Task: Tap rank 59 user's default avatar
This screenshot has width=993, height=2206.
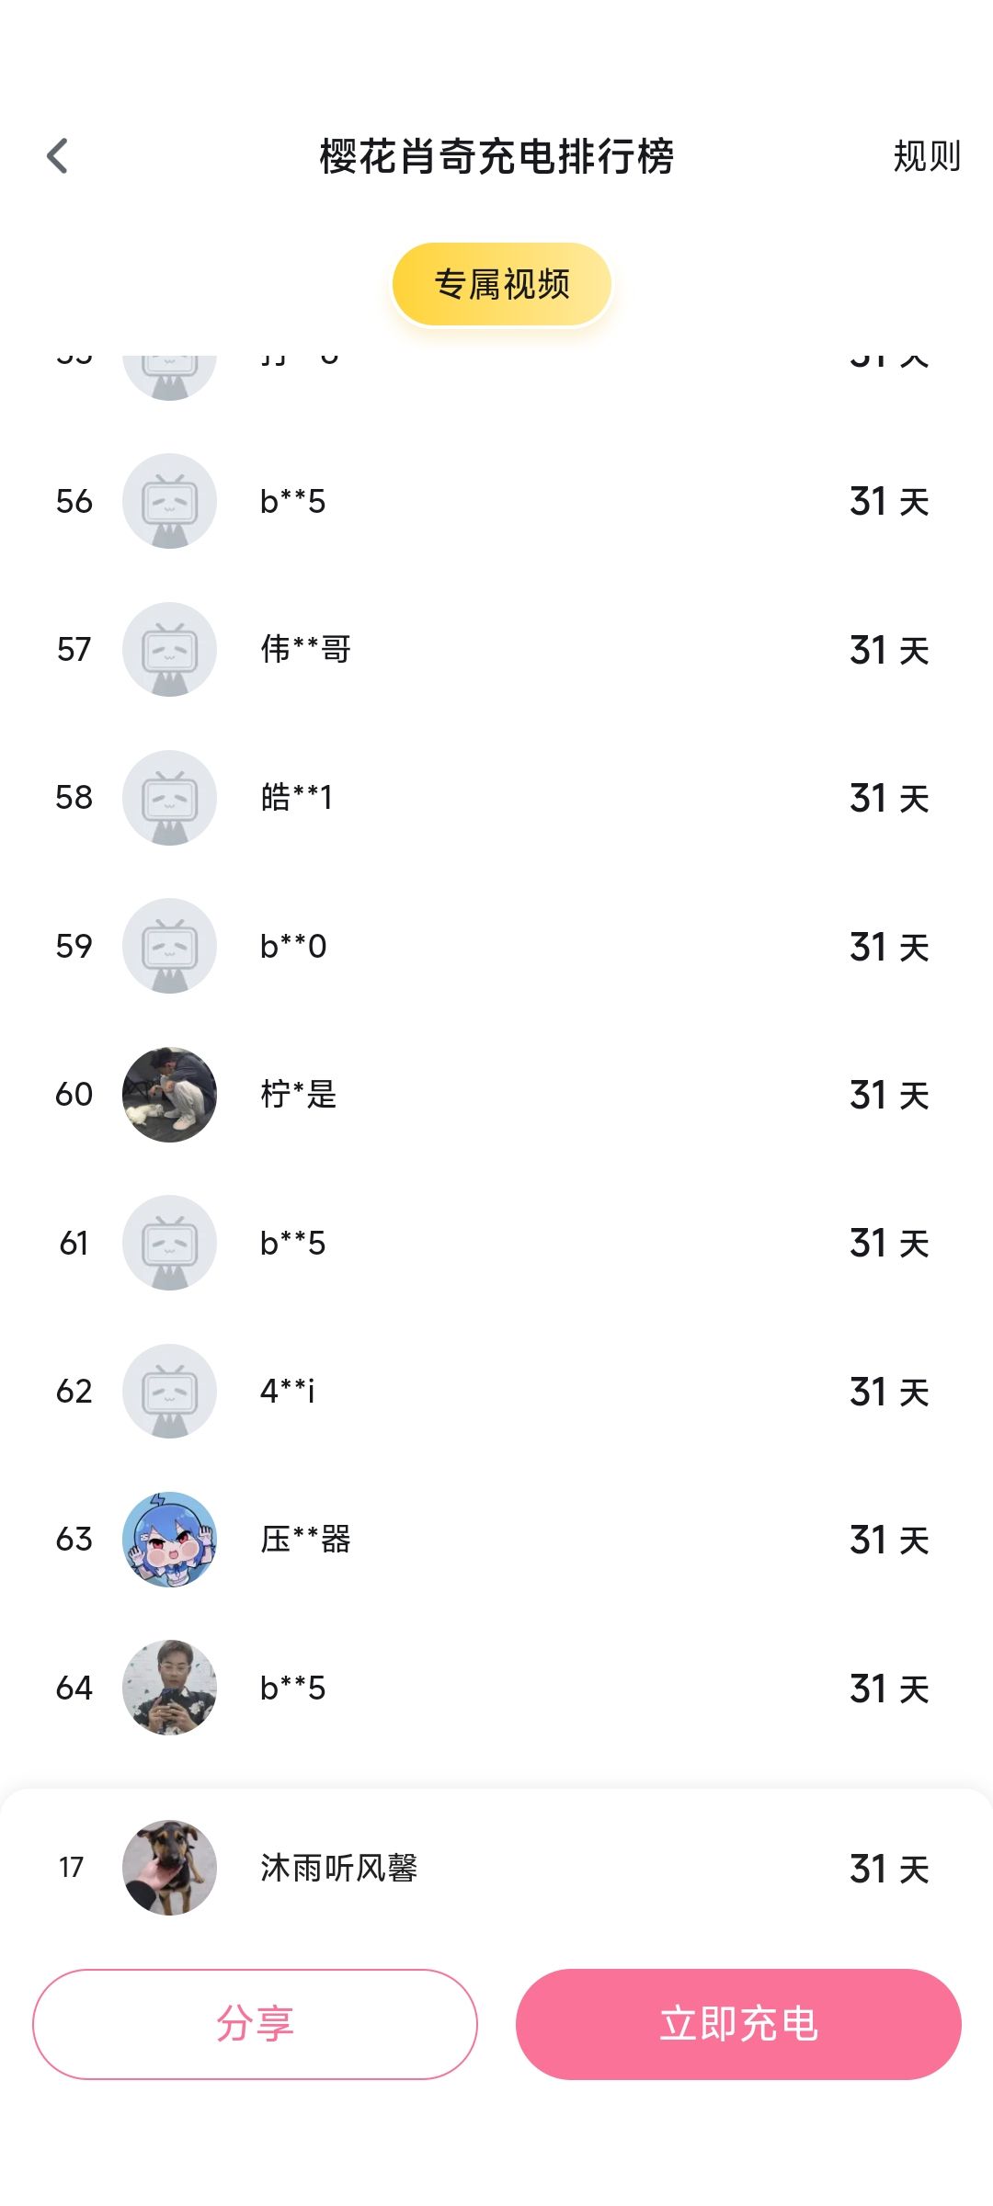Action: click(x=169, y=946)
